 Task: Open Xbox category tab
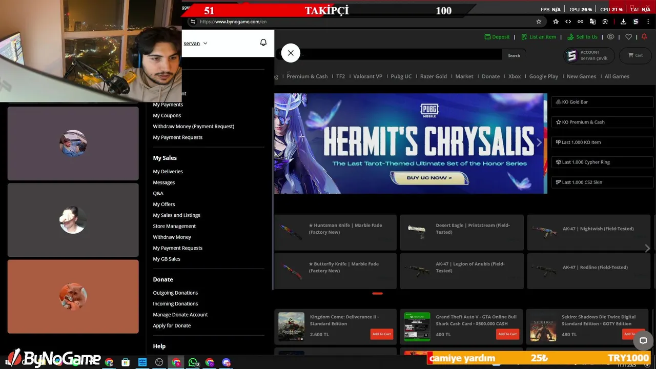coord(515,76)
